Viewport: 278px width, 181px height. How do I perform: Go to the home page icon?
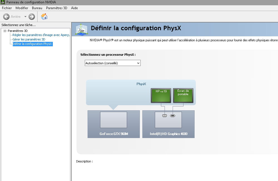44,17
